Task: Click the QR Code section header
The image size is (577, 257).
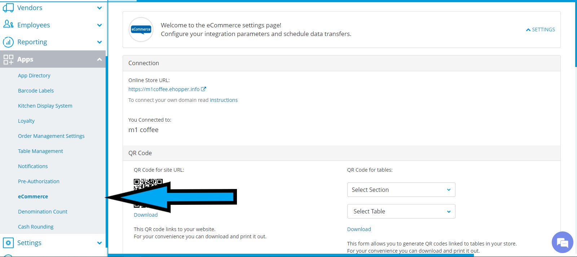Action: [140, 153]
